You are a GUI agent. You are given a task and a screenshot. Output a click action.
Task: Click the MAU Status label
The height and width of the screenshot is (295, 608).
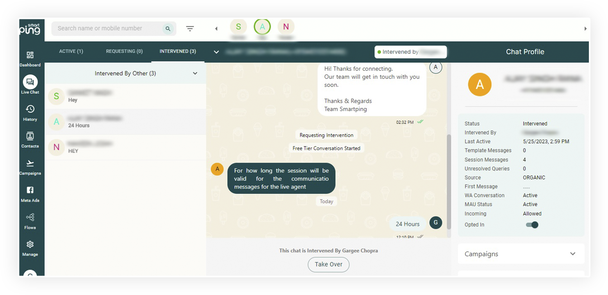[478, 205]
